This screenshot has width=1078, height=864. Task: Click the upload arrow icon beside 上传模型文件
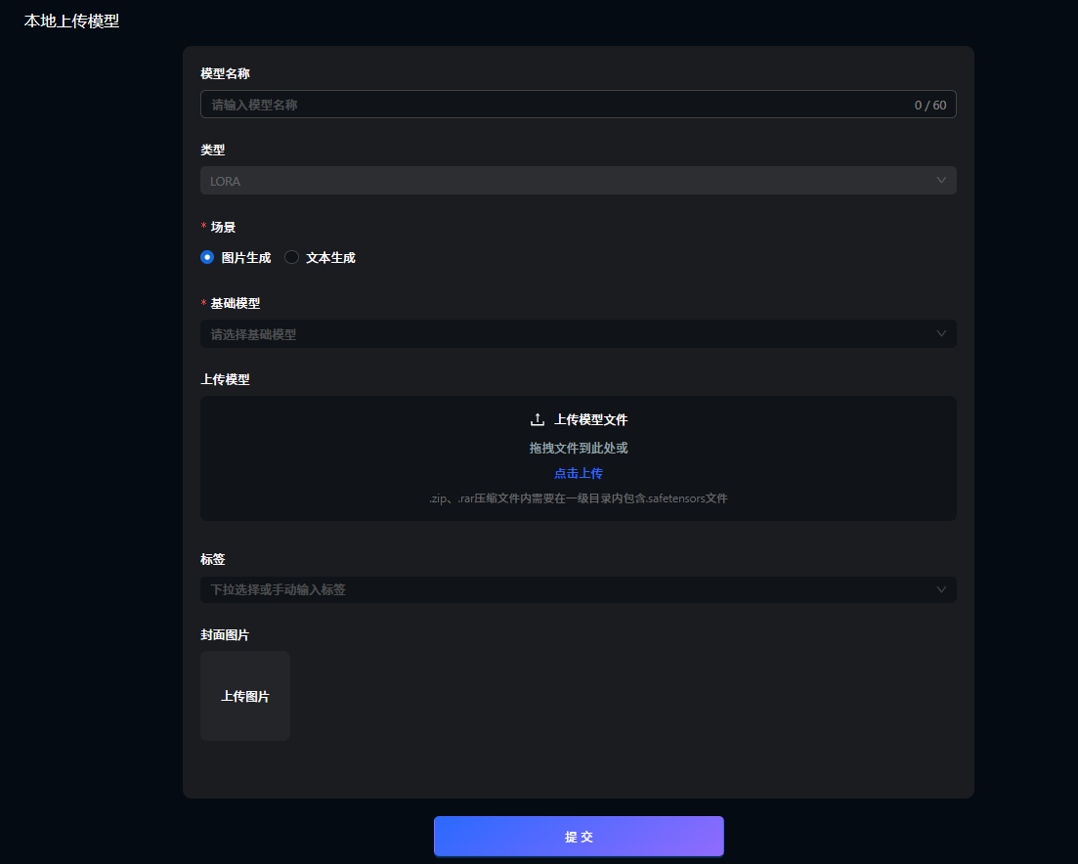click(537, 419)
